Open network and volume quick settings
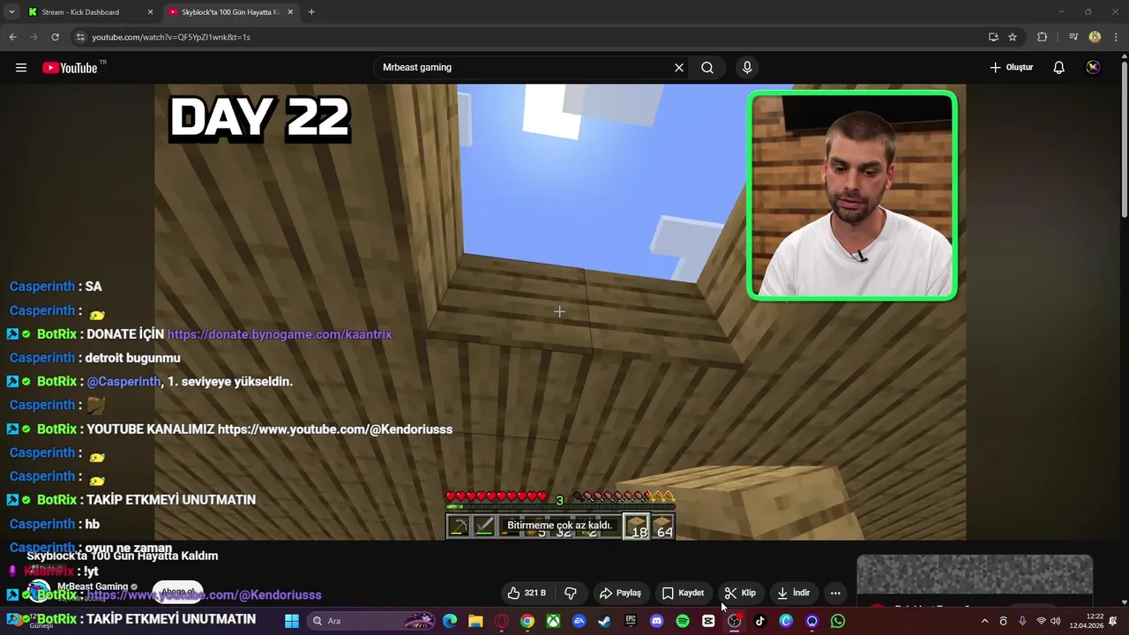The image size is (1129, 635). [1049, 621]
